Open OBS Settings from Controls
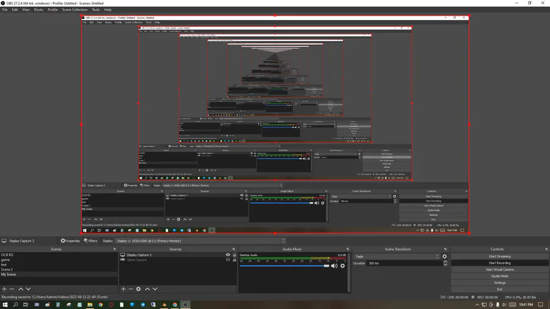The height and width of the screenshot is (309, 550). (499, 283)
